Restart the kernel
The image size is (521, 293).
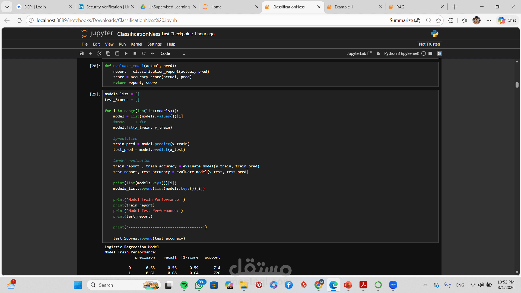pos(144,53)
